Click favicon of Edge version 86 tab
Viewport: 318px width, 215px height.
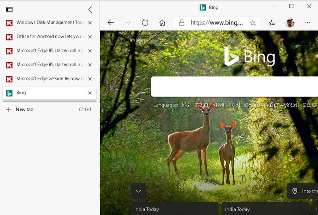(9, 79)
